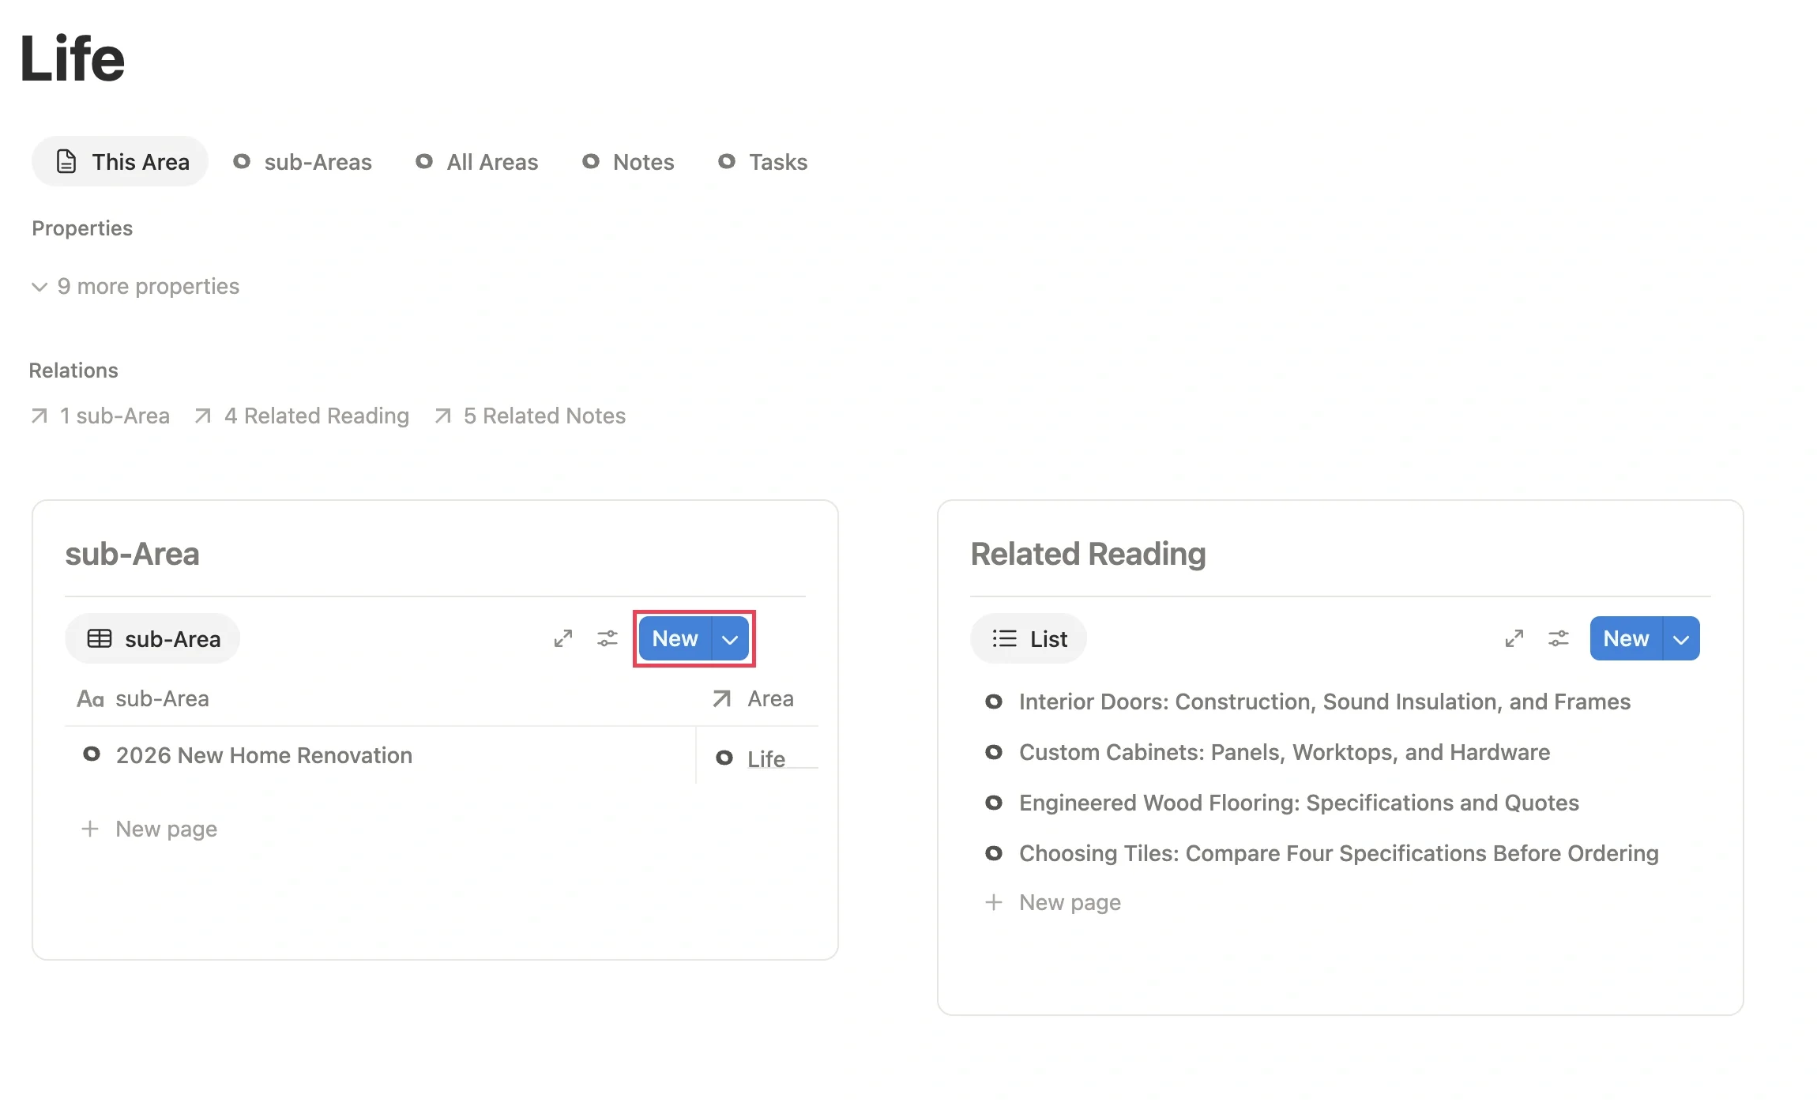This screenshot has width=1817, height=1106.
Task: Select the List view tab in Related Reading
Action: (1029, 638)
